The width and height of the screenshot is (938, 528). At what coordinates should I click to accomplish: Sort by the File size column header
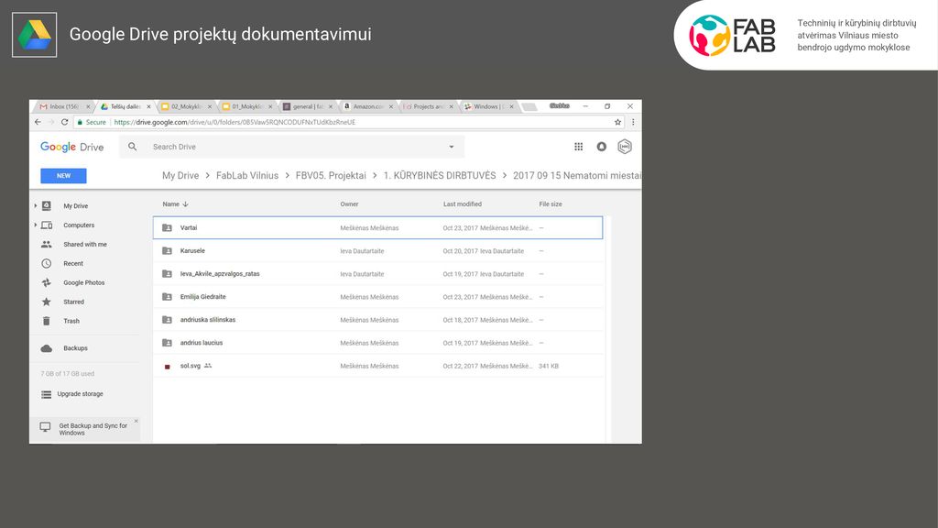tap(551, 204)
